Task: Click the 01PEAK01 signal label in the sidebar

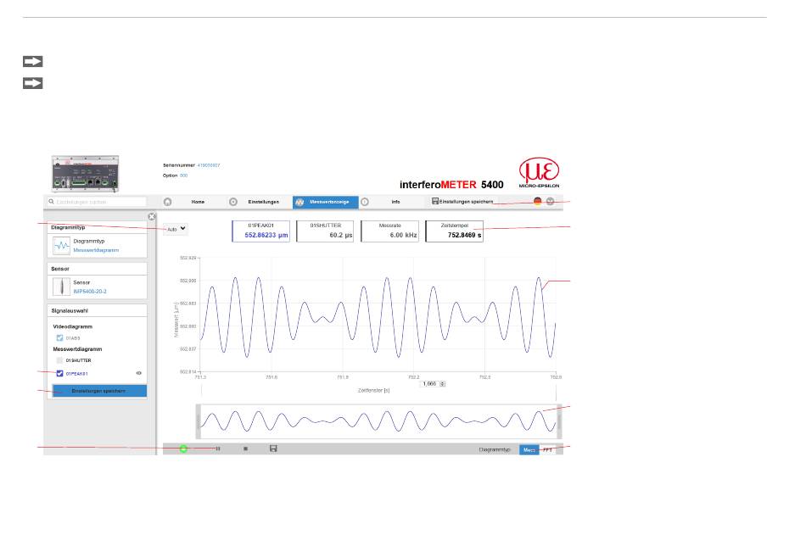Action: coord(76,374)
